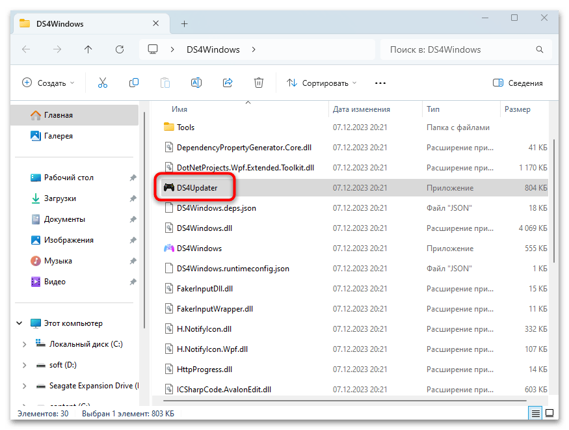Sort by the Имя column header
The image size is (569, 430).
179,109
